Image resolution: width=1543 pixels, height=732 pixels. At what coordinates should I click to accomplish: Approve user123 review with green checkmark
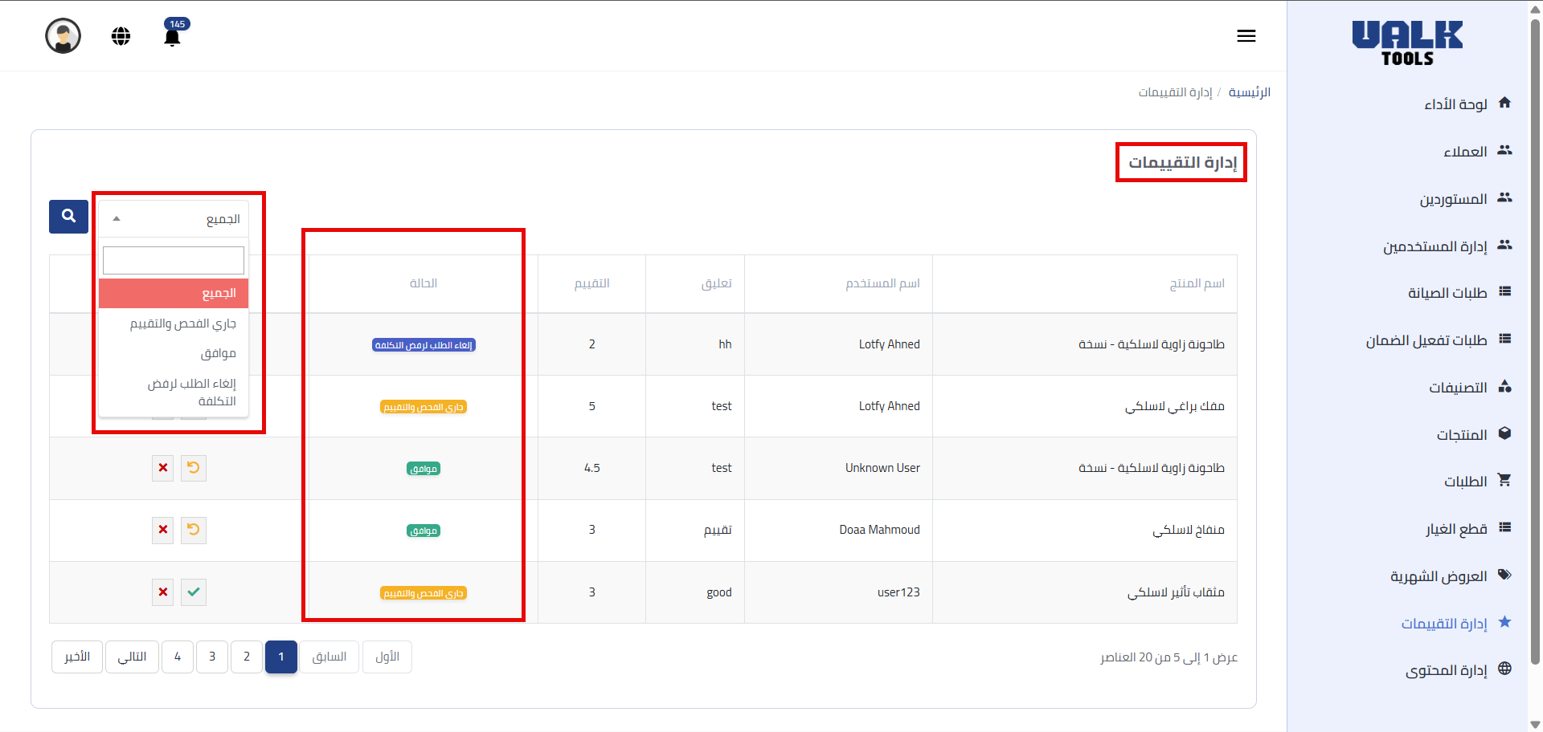[x=194, y=592]
